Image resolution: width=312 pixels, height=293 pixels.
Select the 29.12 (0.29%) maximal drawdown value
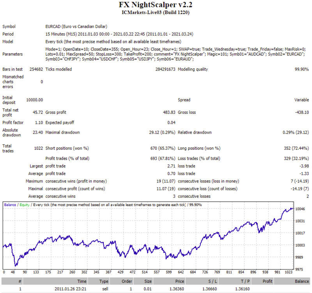point(162,132)
